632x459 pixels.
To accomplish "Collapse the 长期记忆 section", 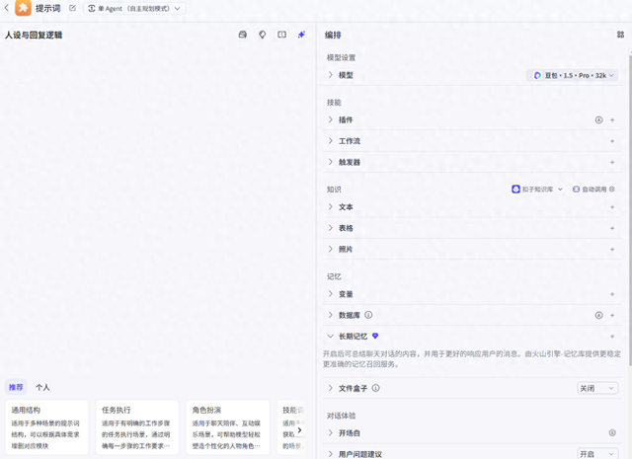I will [x=331, y=336].
